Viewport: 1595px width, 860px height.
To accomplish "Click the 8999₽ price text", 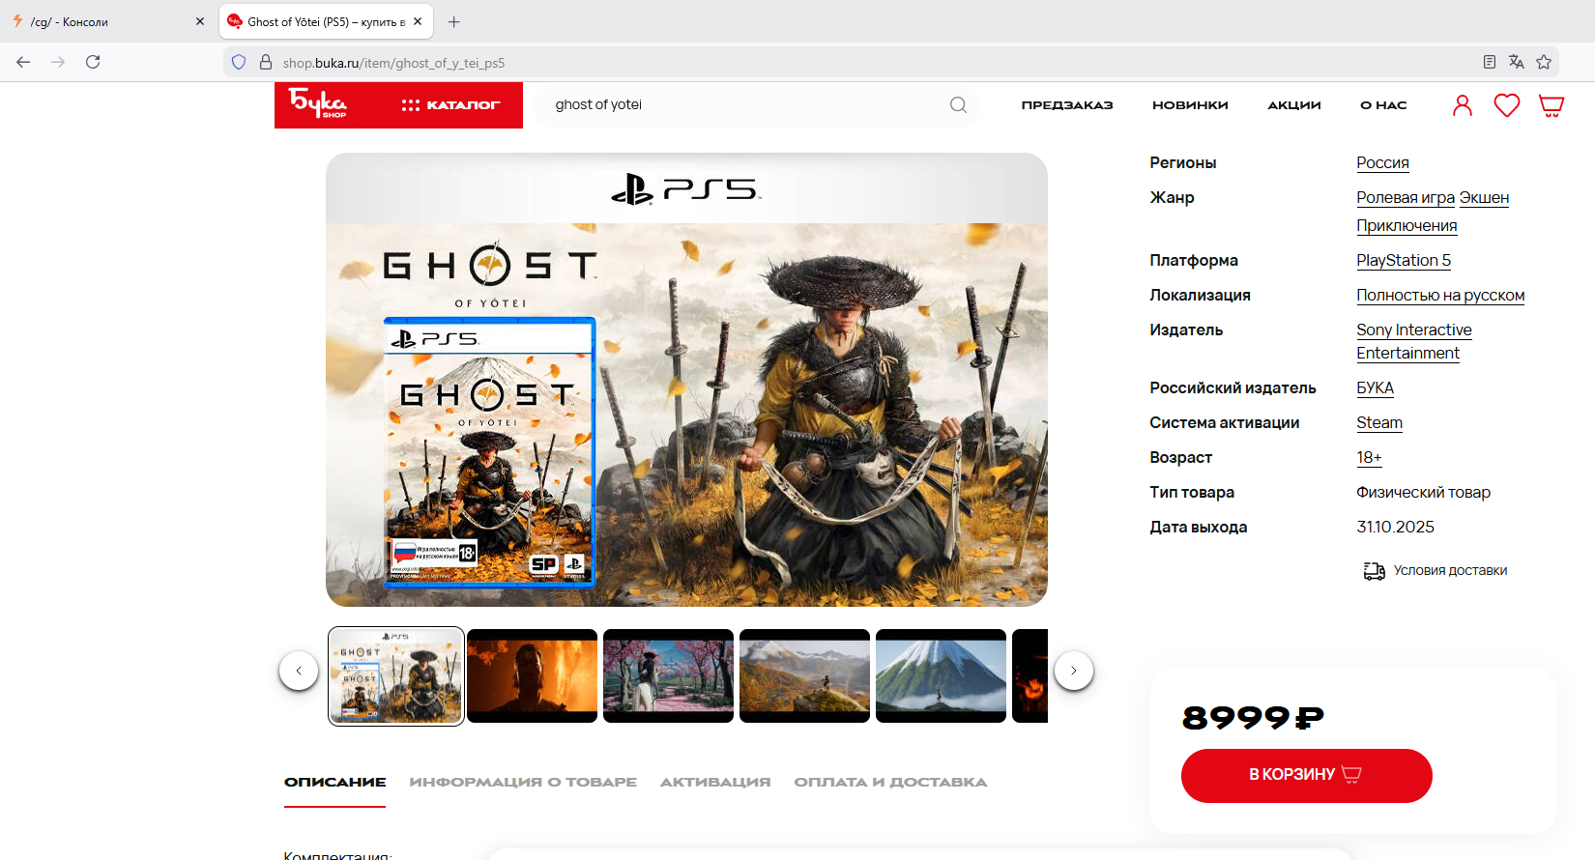I will (x=1253, y=718).
